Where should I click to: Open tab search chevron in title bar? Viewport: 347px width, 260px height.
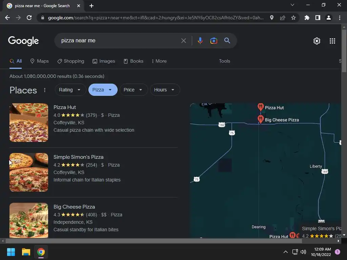point(292,5)
